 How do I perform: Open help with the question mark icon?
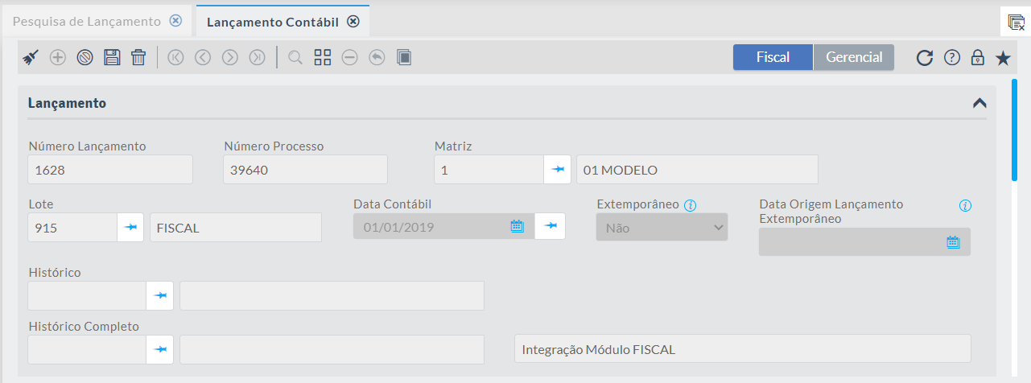(951, 58)
